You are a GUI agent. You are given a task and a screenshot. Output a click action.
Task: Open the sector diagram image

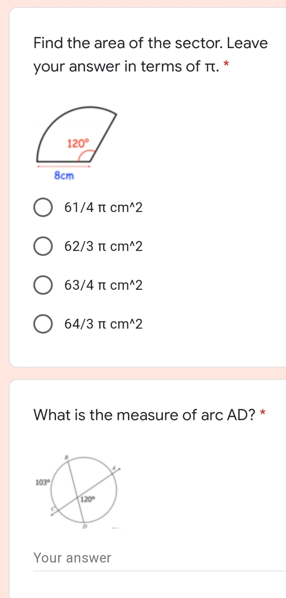point(77,143)
